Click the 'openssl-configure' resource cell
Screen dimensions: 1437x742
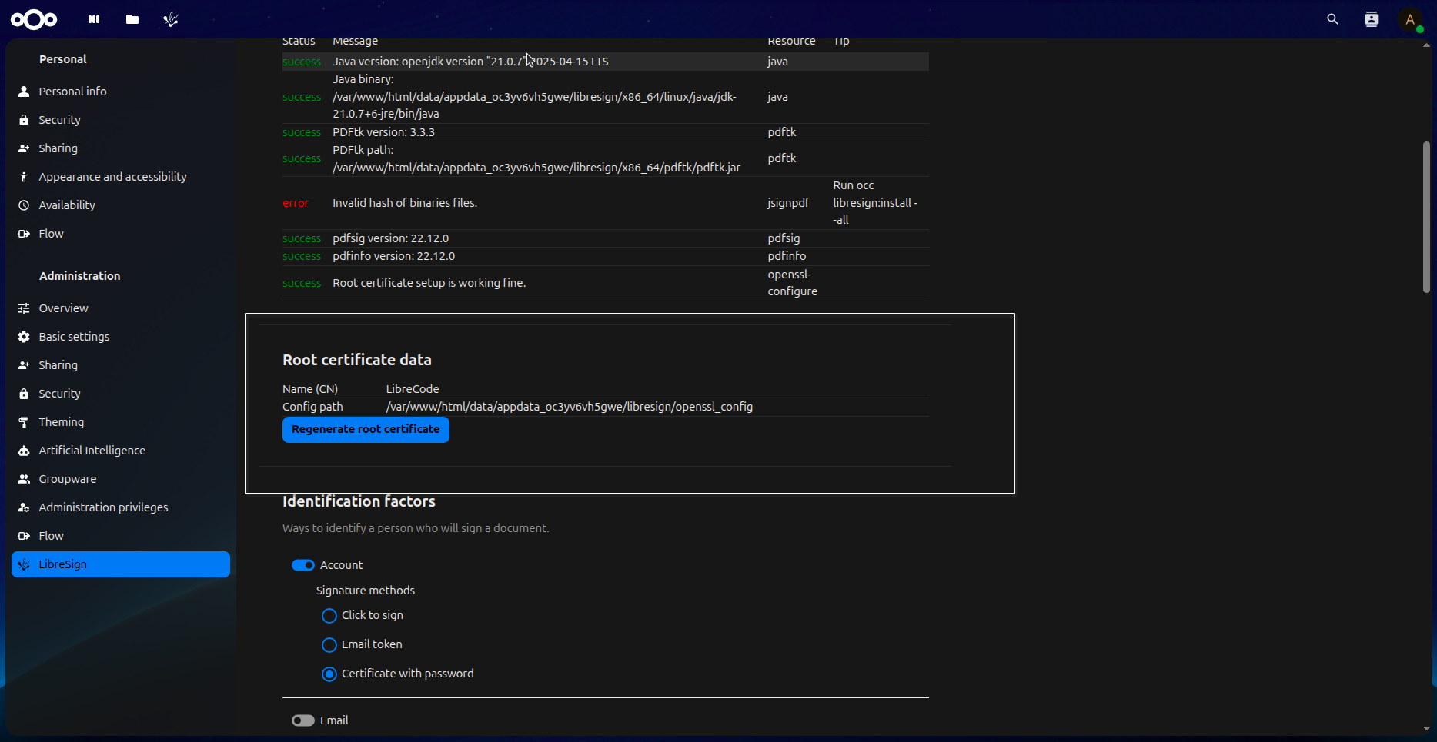coord(792,283)
